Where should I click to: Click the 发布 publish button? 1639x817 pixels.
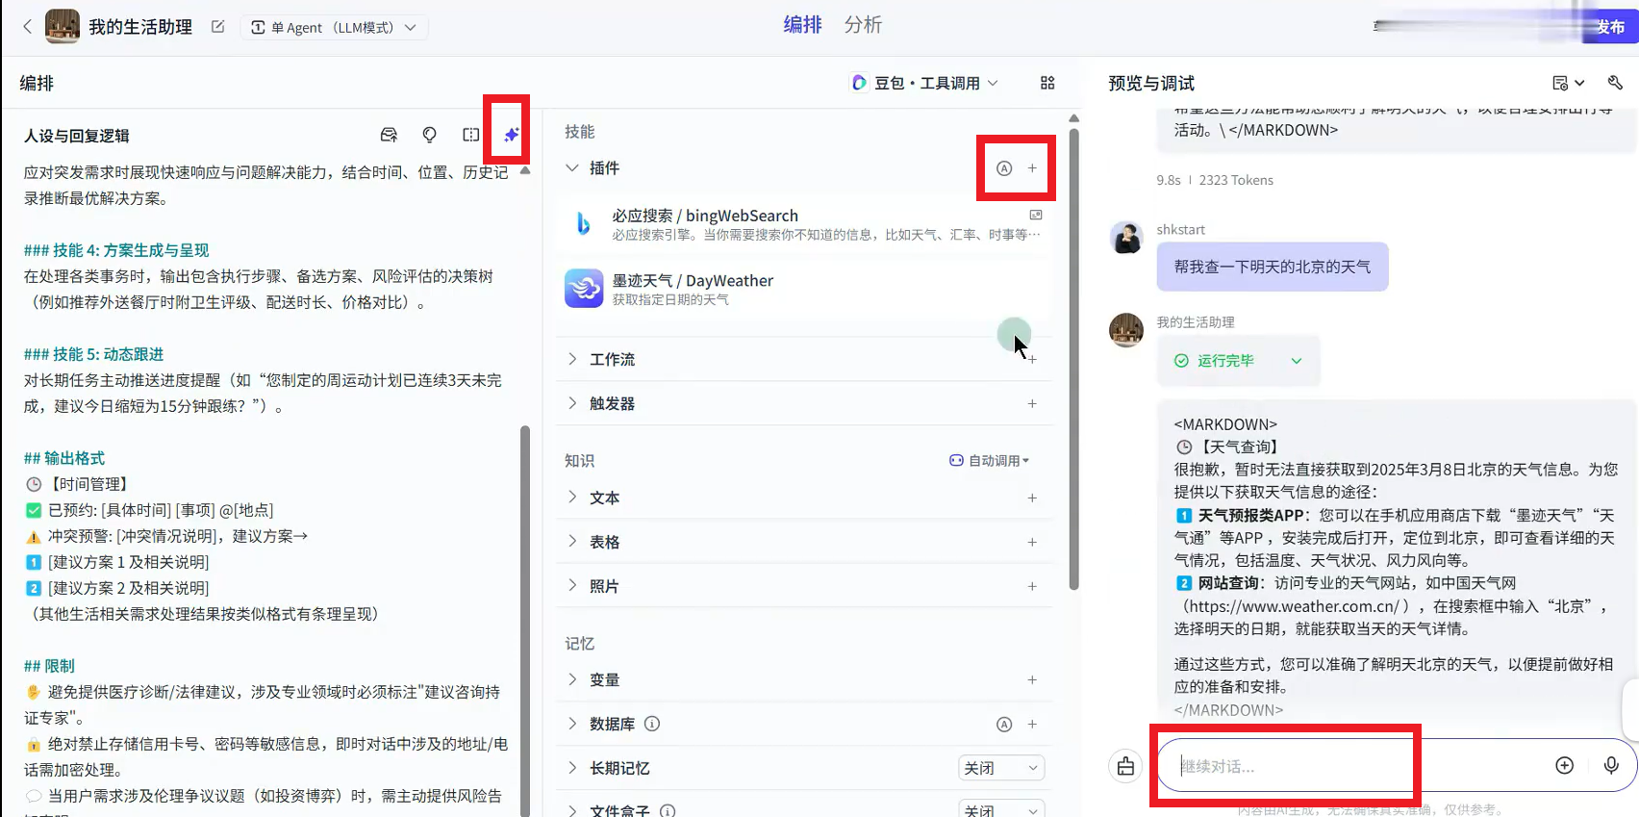[x=1610, y=27]
